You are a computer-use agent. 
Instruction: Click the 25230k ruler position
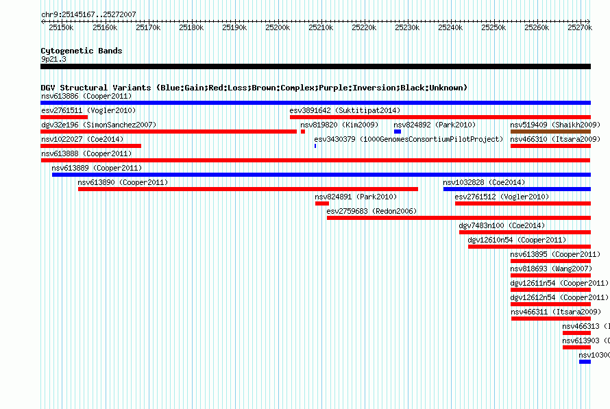tap(407, 27)
